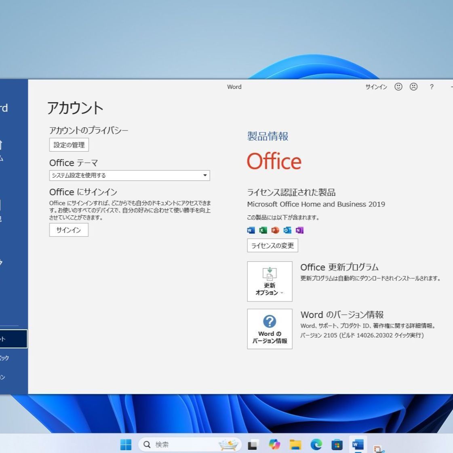Open Help with the question mark icon

[432, 86]
